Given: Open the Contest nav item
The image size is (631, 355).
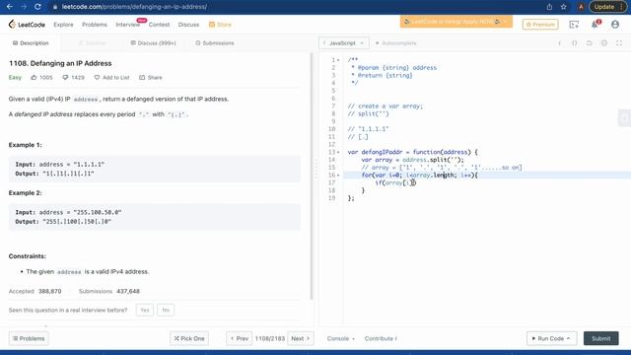Looking at the screenshot, I should [x=159, y=25].
